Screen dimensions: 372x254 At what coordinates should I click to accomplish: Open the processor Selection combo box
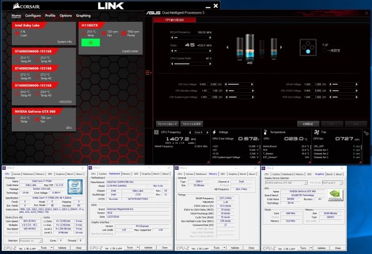tap(31, 240)
